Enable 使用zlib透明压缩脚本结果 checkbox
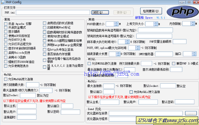Viewport: 199px width, 125px height. 45,41
